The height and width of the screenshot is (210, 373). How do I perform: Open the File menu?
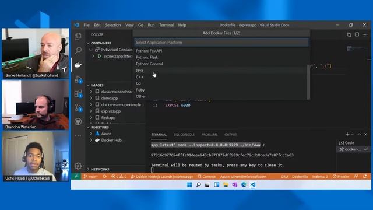click(87, 25)
